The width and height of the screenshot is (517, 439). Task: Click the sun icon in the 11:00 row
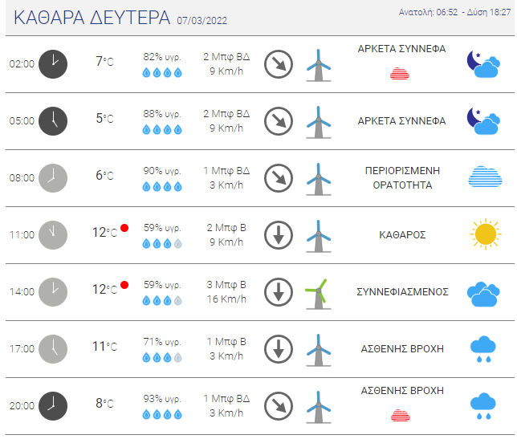click(484, 234)
